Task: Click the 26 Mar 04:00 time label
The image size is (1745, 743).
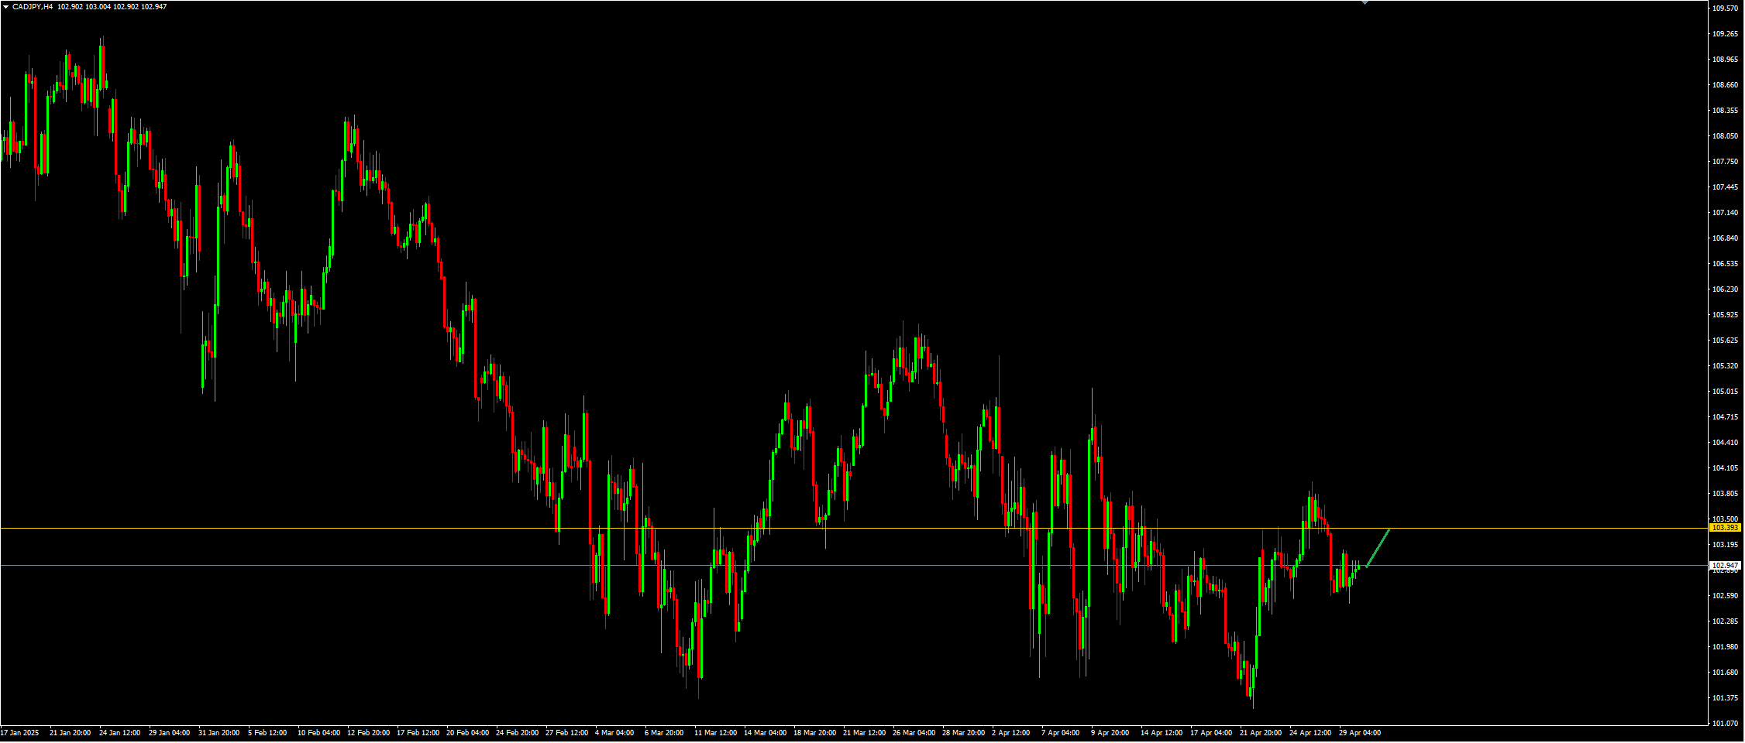Action: click(x=914, y=733)
